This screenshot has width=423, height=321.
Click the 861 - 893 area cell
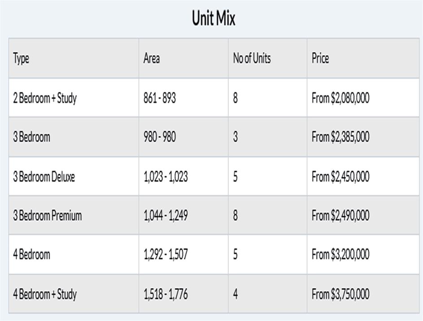tap(160, 98)
